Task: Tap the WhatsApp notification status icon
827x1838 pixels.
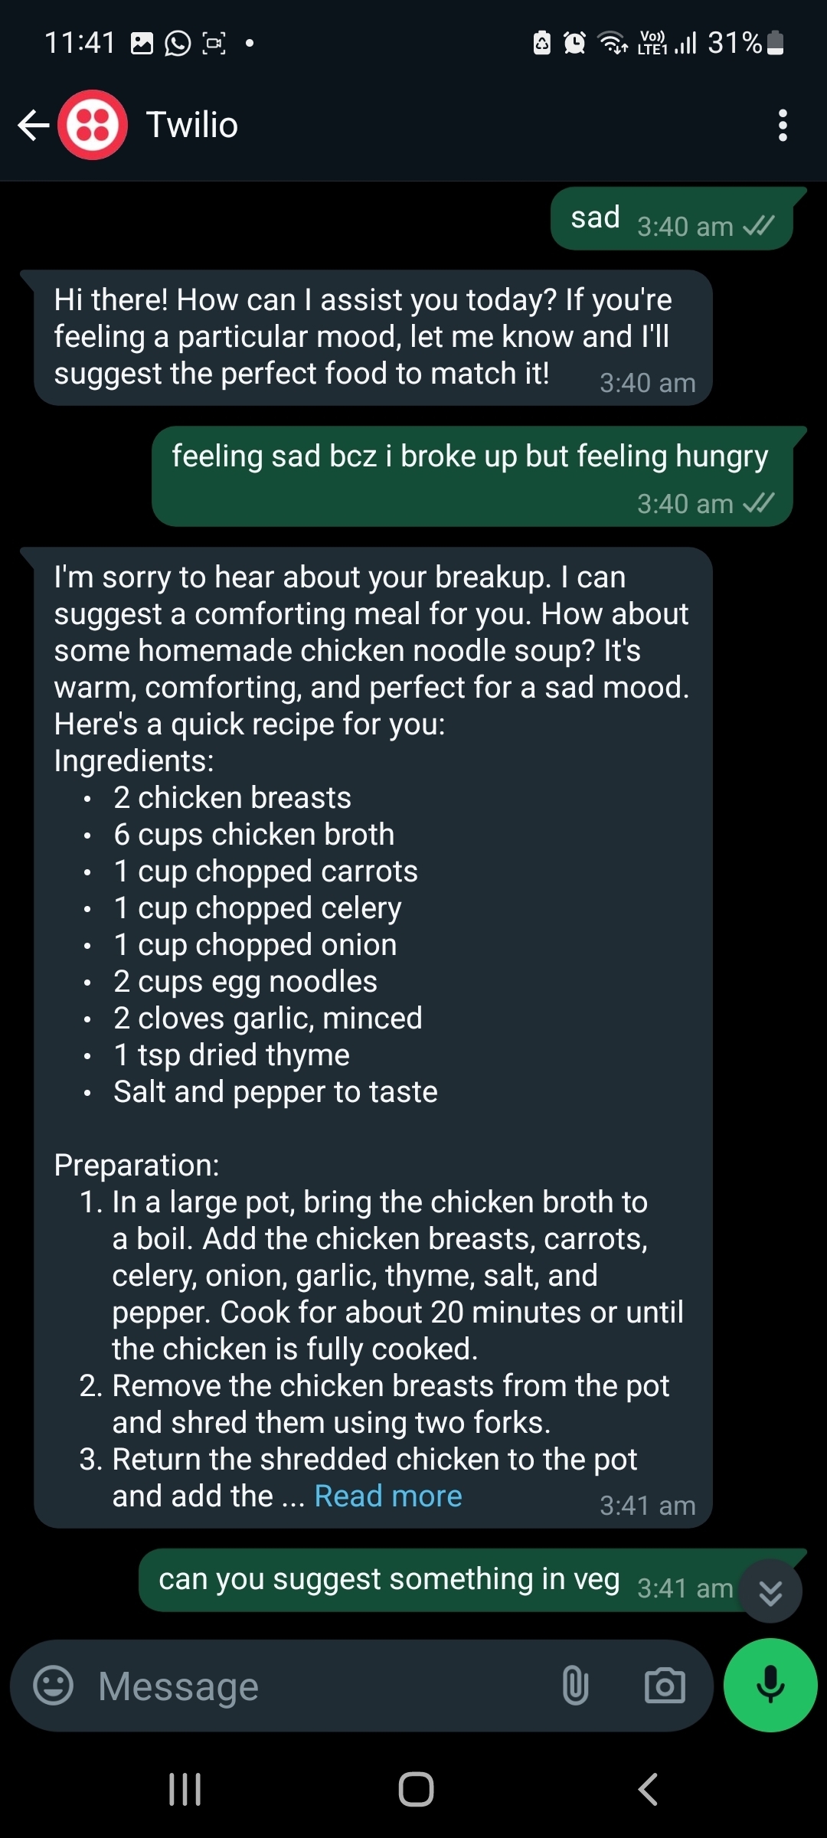Action: click(178, 43)
